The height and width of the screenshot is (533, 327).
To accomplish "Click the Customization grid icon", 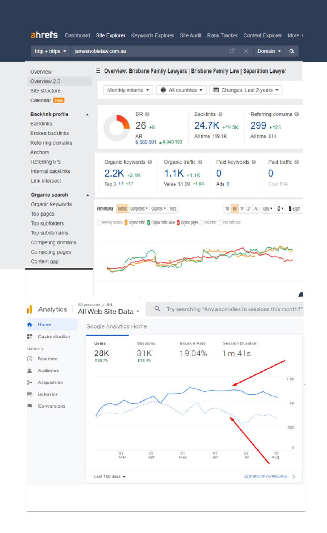I will pos(30,336).
